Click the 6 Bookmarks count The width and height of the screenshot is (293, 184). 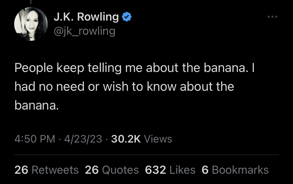pyautogui.click(x=235, y=170)
